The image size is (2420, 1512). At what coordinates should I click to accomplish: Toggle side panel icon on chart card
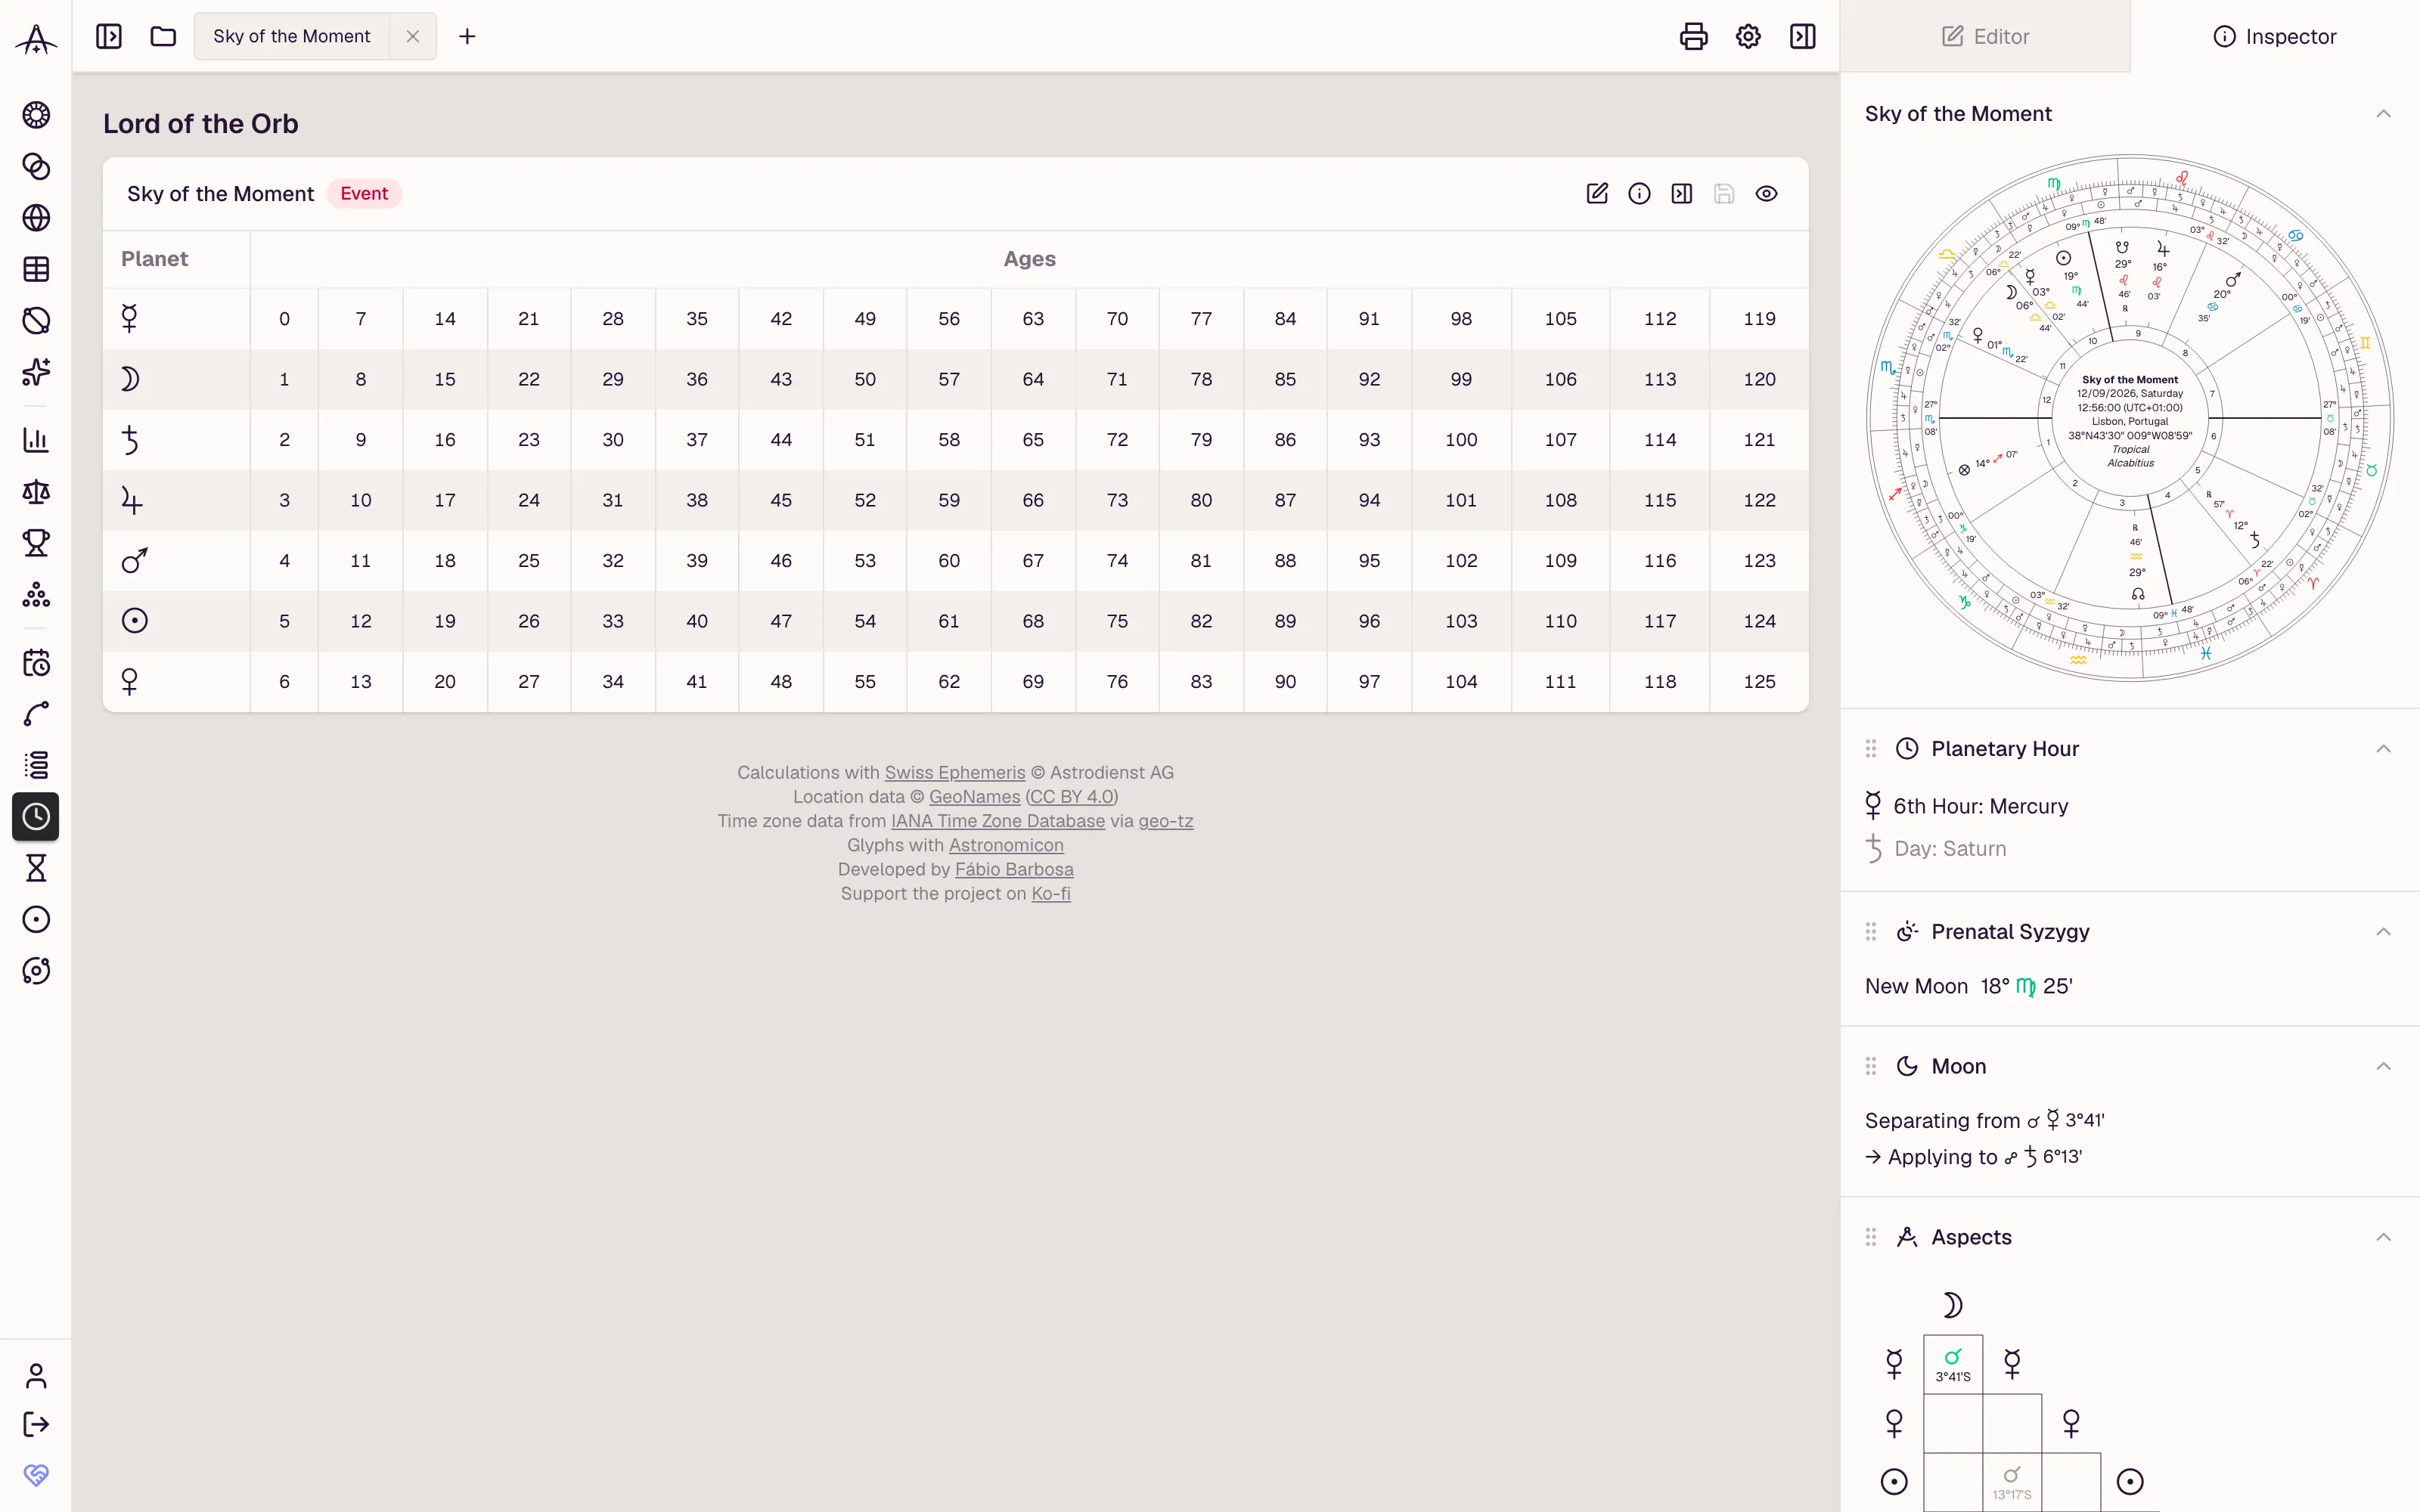click(x=1682, y=194)
